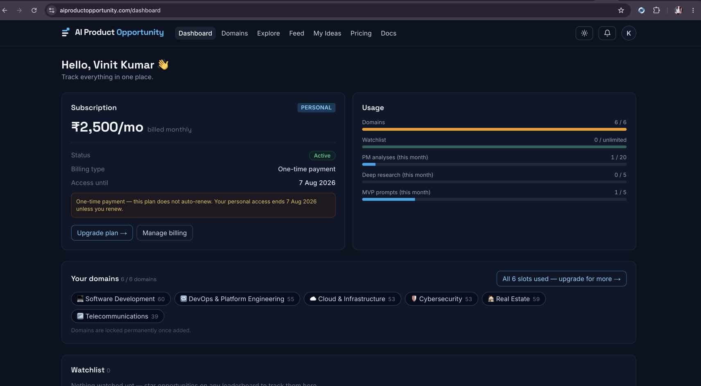This screenshot has width=701, height=386.
Task: Click the Watchlist usage progress bar
Action: click(494, 147)
